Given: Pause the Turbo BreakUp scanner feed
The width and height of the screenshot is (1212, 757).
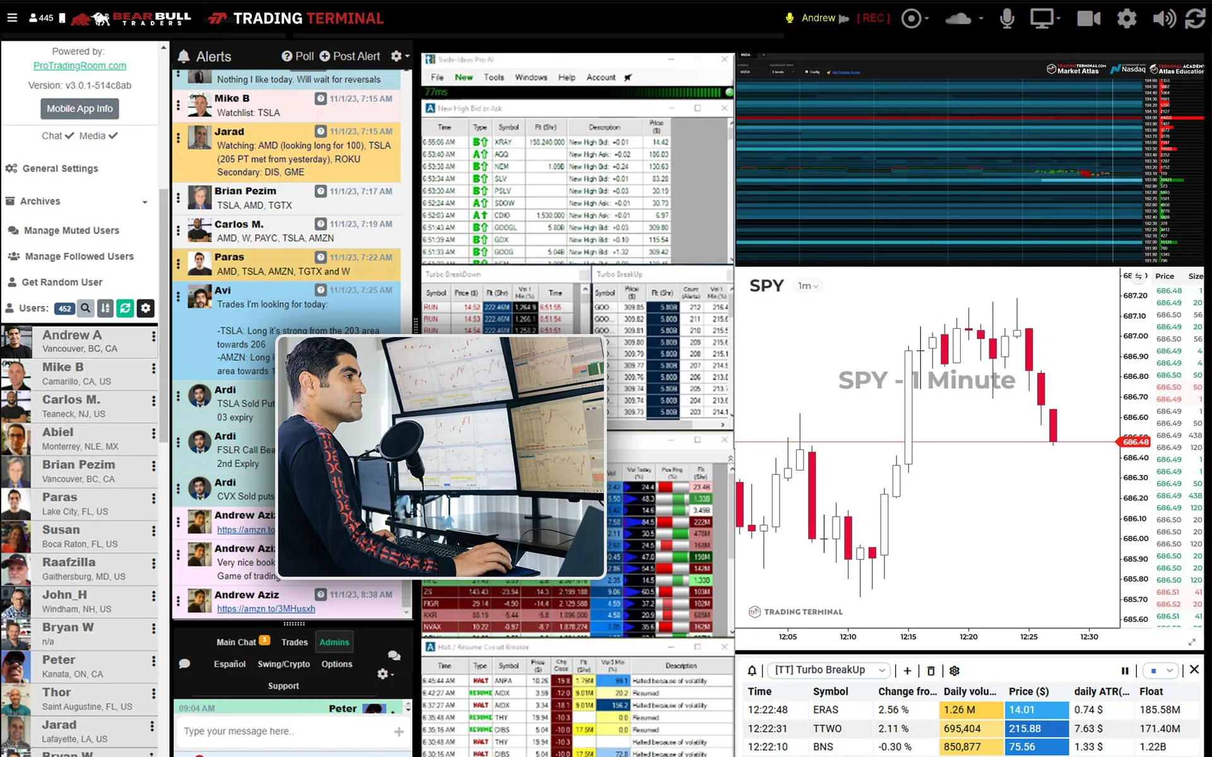Looking at the screenshot, I should coord(1125,671).
